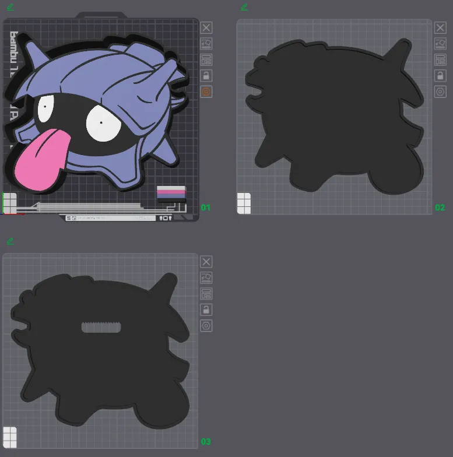The height and width of the screenshot is (457, 453).
Task: Open the orange plate settings icon on plate 01
Action: [x=206, y=92]
